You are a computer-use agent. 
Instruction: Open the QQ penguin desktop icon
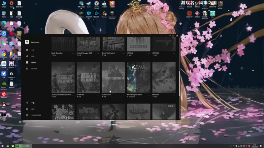4,105
